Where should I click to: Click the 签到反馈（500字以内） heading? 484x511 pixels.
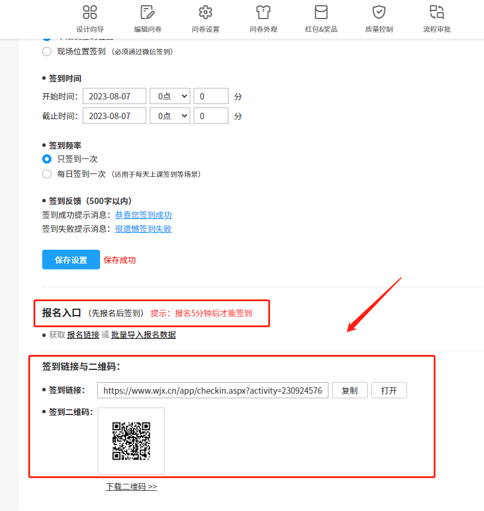click(x=90, y=201)
